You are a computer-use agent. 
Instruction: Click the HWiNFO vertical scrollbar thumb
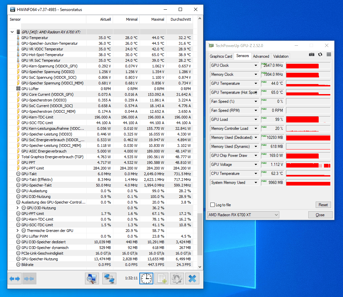200,234
